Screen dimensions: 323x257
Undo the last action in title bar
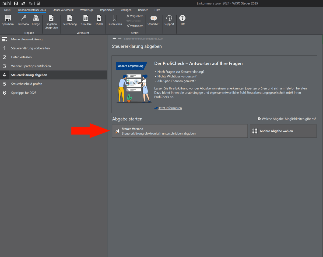click(23, 3)
